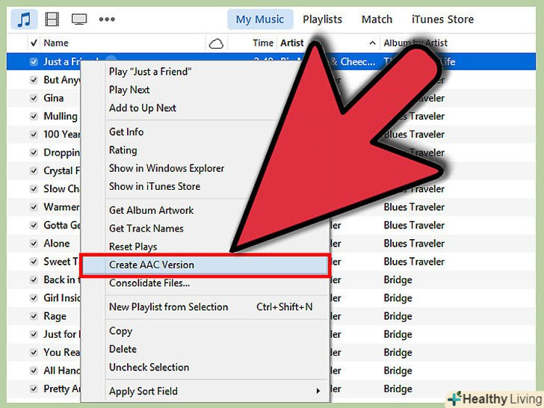The height and width of the screenshot is (408, 544).
Task: Go to the iTunes Store tab
Action: coord(442,19)
